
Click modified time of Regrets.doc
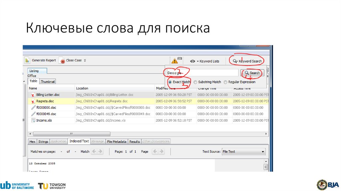[x=174, y=101]
